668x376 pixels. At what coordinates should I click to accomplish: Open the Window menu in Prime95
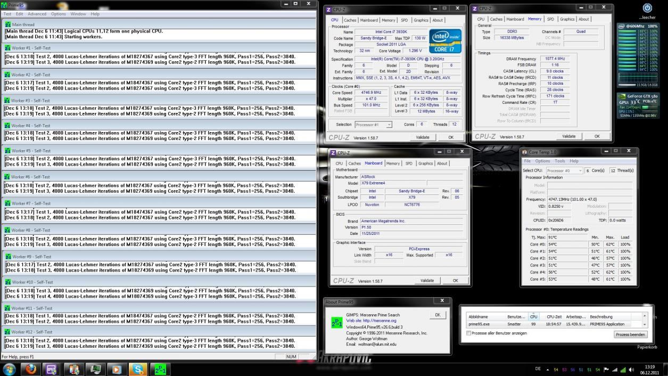(78, 14)
